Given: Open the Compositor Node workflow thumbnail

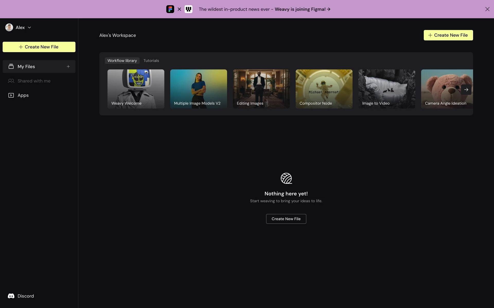Looking at the screenshot, I should coord(324,89).
